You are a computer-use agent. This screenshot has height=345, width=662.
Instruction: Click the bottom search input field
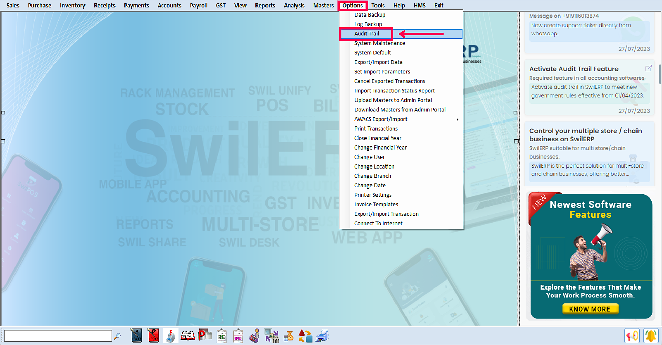click(58, 336)
